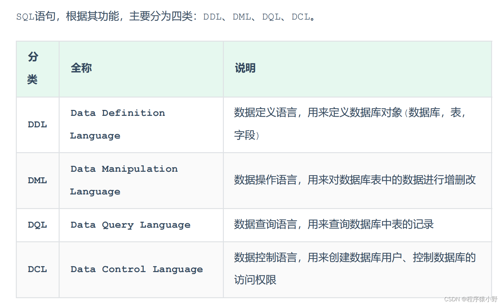
Task: Click the 分类 column header cell
Action: (x=33, y=68)
